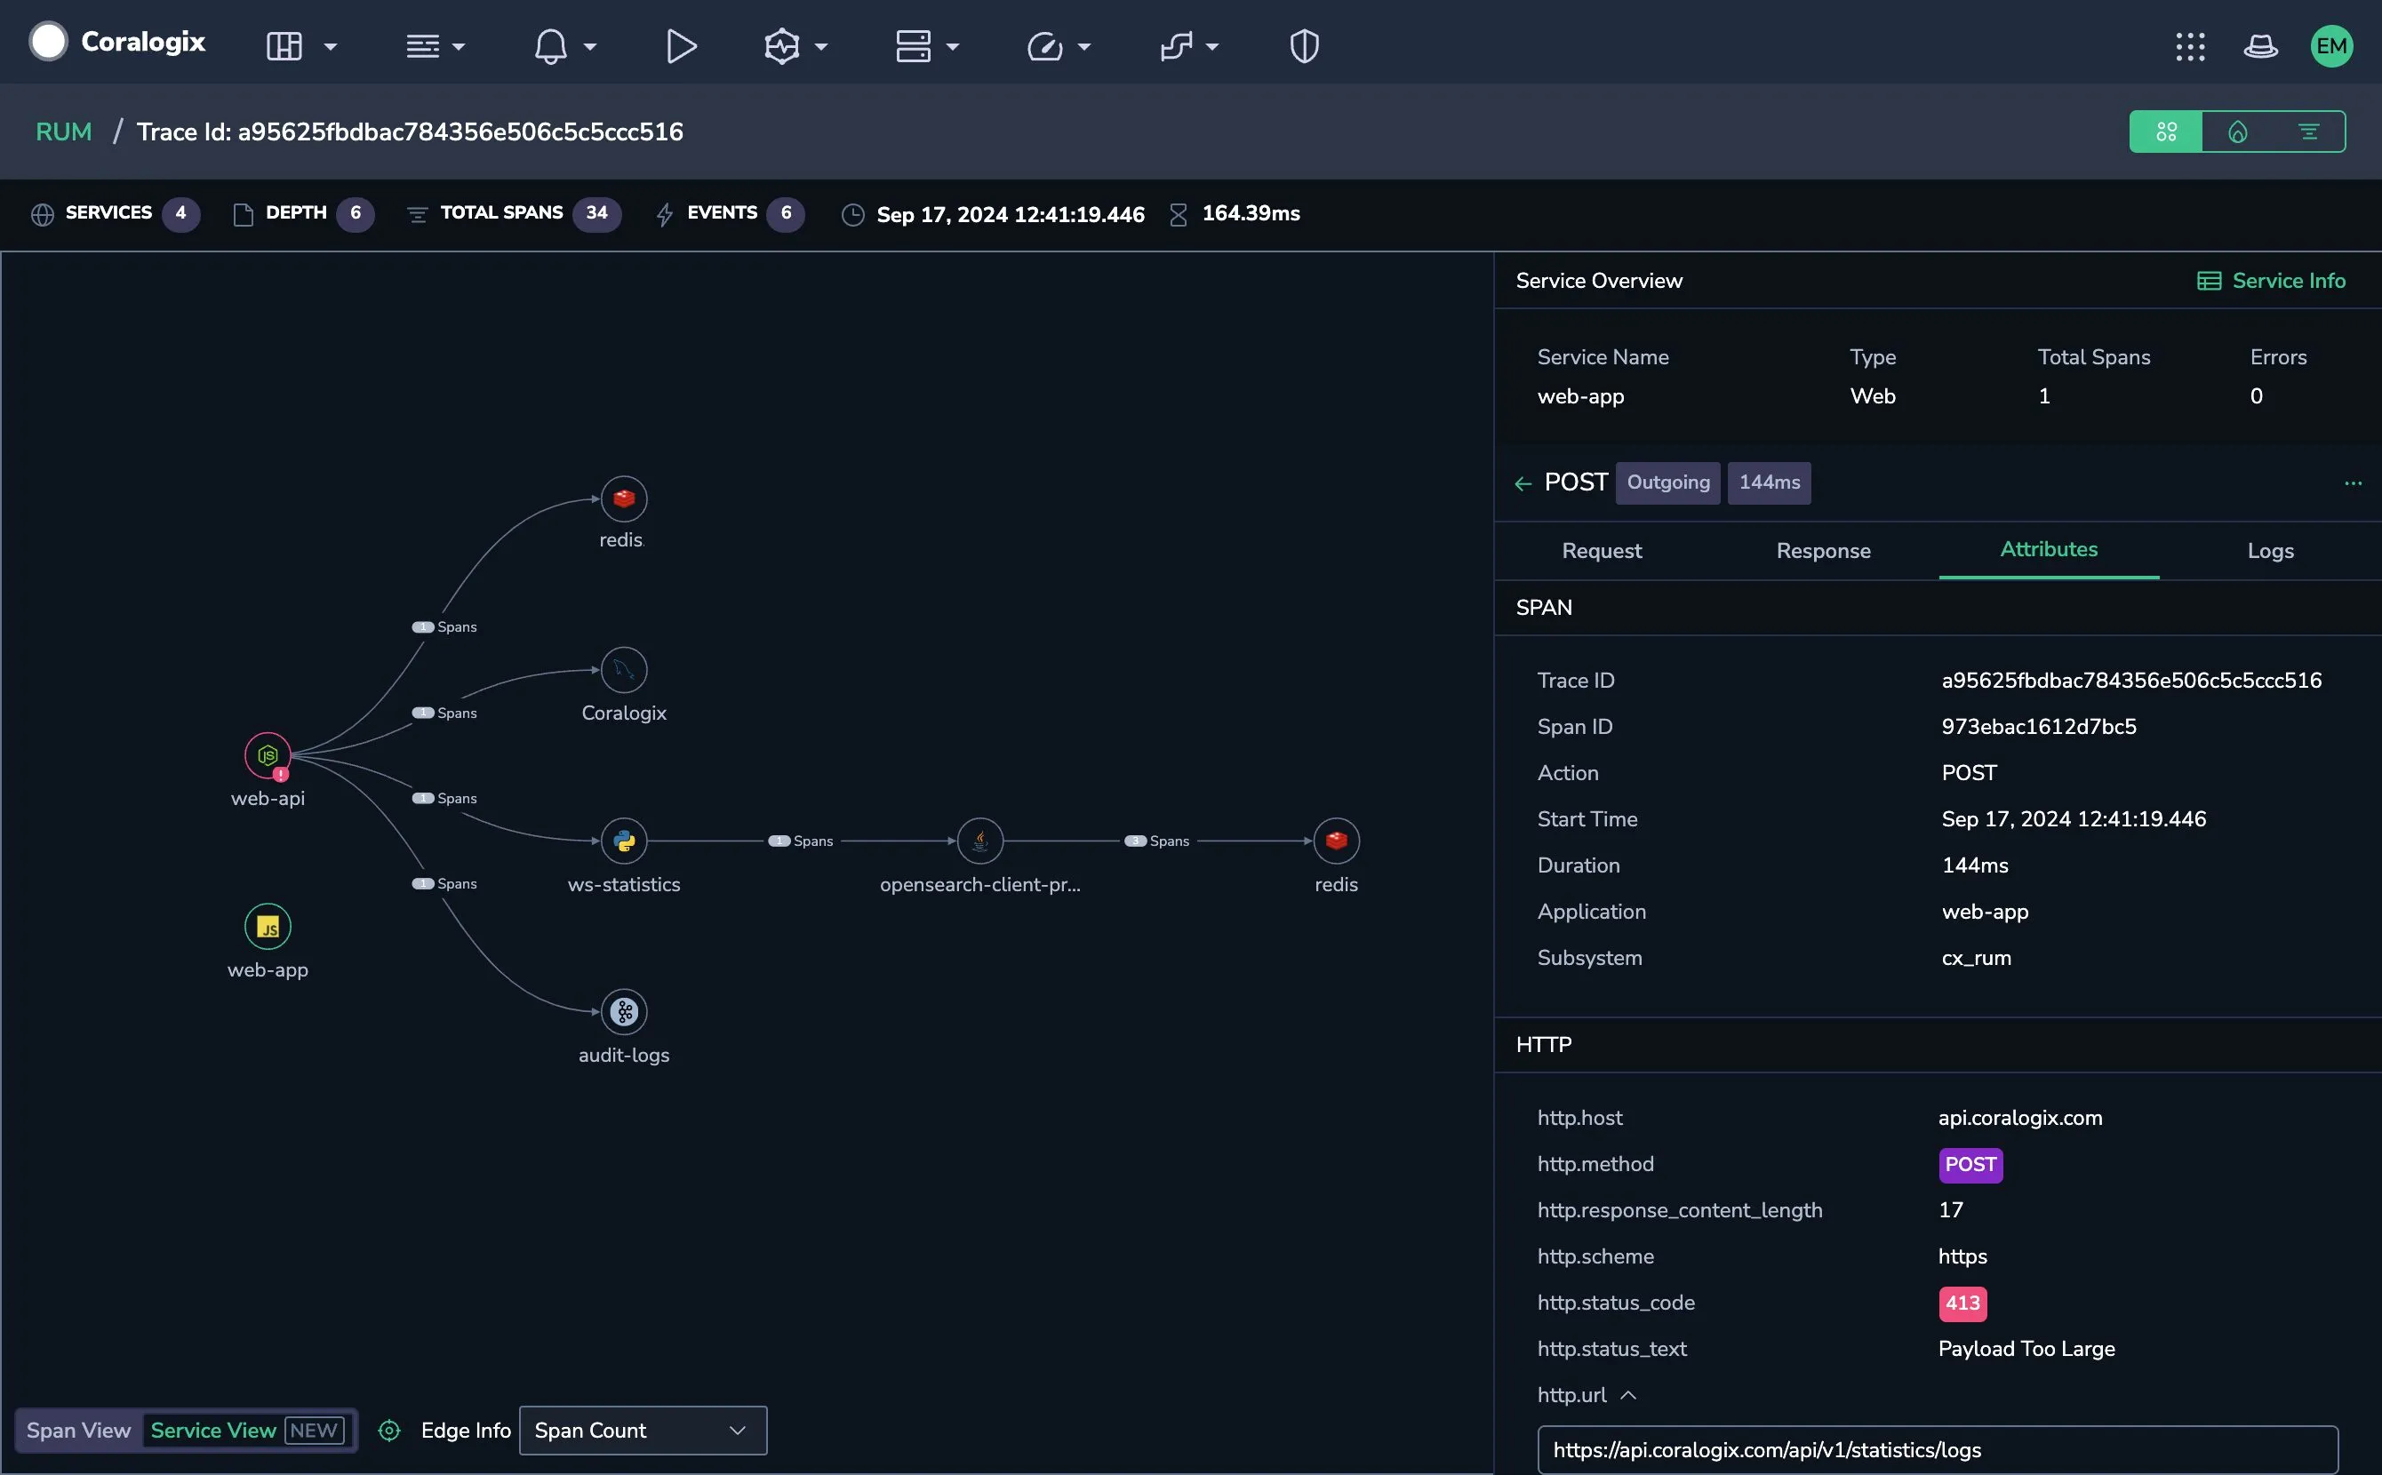
Task: Open the Span Count edge info dropdown
Action: [643, 1430]
